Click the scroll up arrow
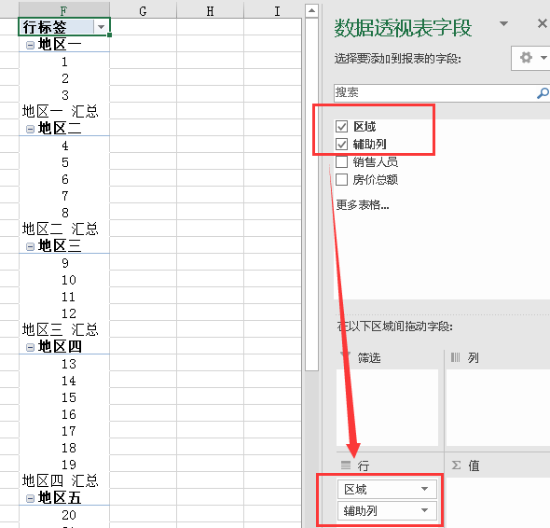This screenshot has width=550, height=528. tap(311, 11)
